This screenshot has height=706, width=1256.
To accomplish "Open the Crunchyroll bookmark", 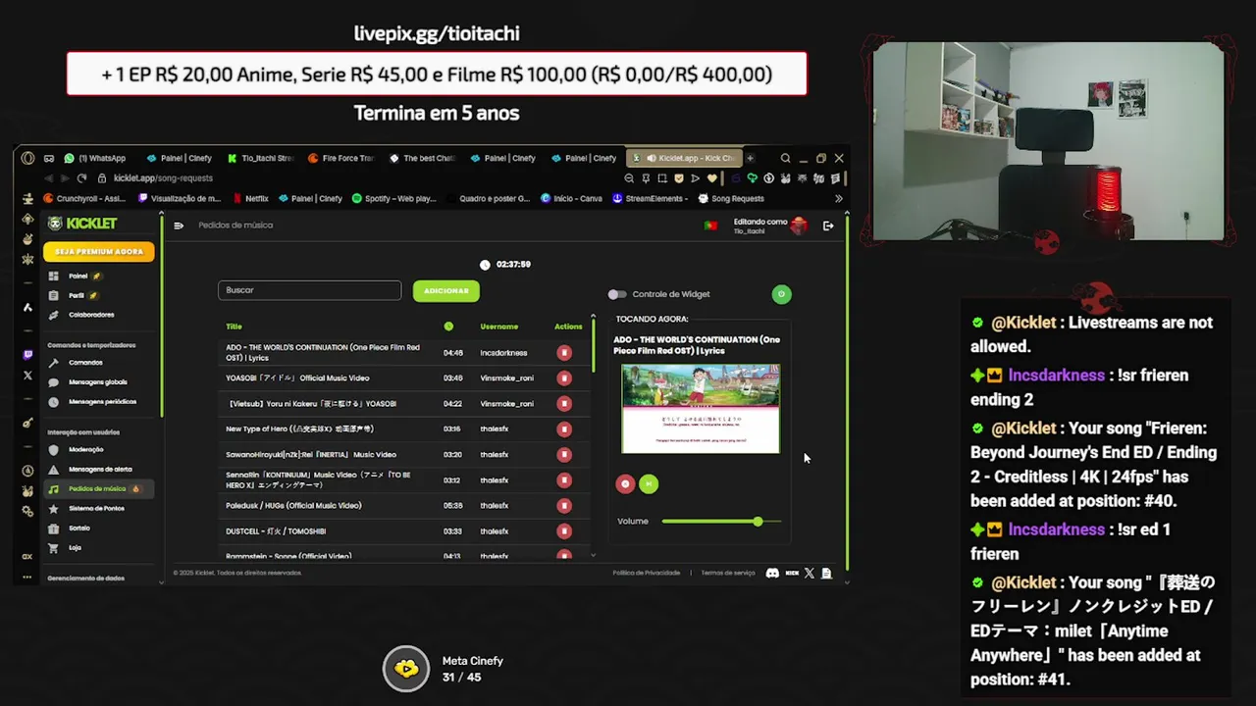I will 83,198.
